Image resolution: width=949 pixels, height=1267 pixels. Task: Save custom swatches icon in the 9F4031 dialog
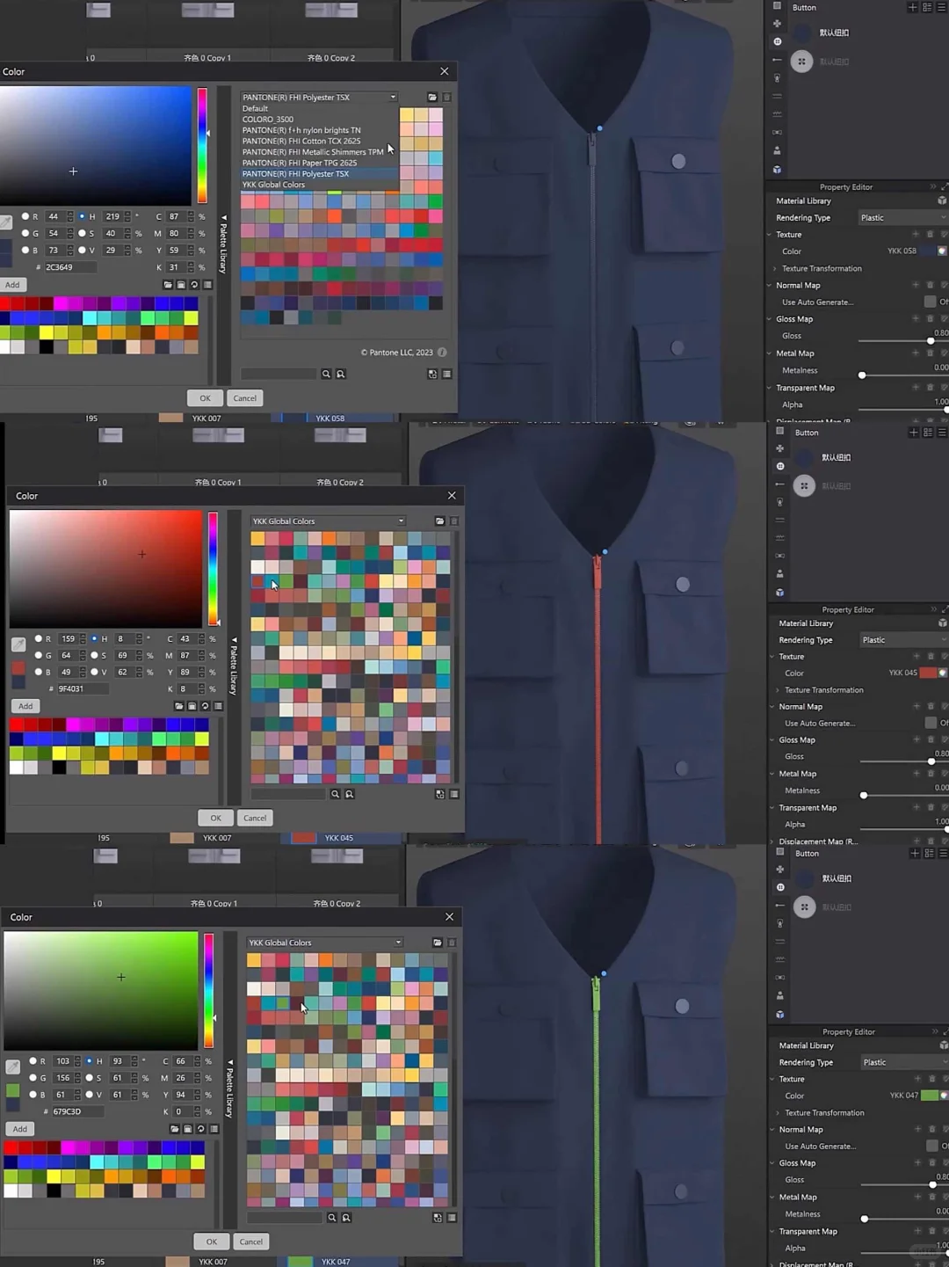tap(192, 706)
